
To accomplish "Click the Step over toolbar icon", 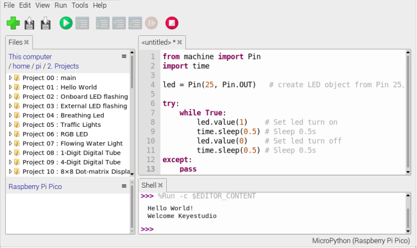I will (103, 23).
